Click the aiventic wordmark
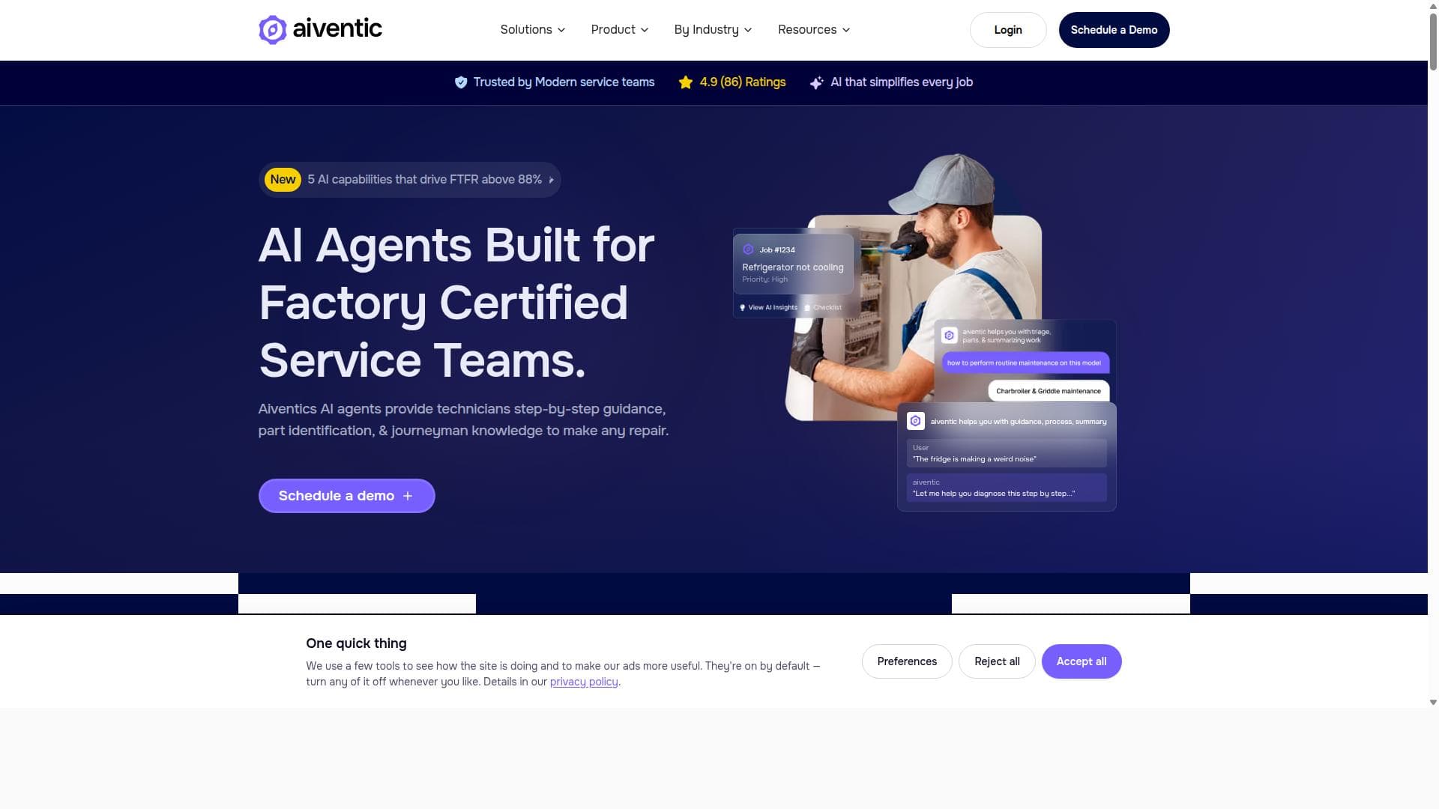1439x809 pixels. click(337, 29)
